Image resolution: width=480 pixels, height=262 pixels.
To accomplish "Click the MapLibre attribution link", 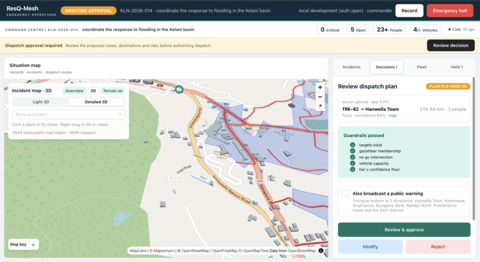I will tap(138, 251).
